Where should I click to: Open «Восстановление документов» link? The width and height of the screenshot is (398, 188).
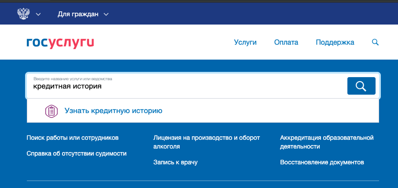(322, 162)
